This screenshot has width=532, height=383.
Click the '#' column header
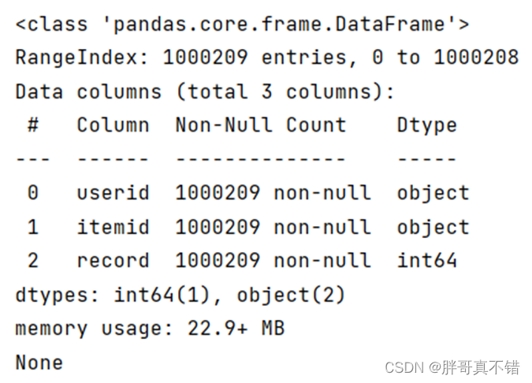33,125
